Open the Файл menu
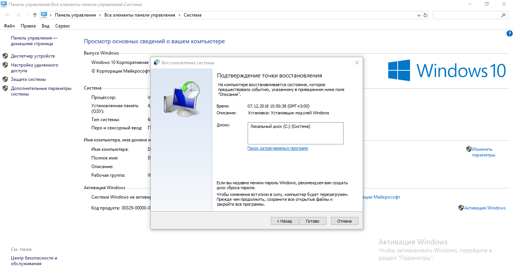Viewport: 513px width, 270px height. [x=9, y=26]
